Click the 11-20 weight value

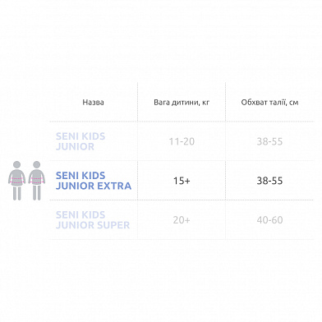[182, 141]
